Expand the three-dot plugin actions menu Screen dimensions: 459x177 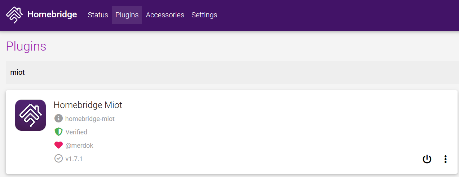pyautogui.click(x=446, y=159)
